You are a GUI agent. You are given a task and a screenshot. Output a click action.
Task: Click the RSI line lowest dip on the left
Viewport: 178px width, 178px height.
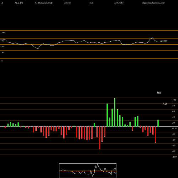click(x=38, y=48)
